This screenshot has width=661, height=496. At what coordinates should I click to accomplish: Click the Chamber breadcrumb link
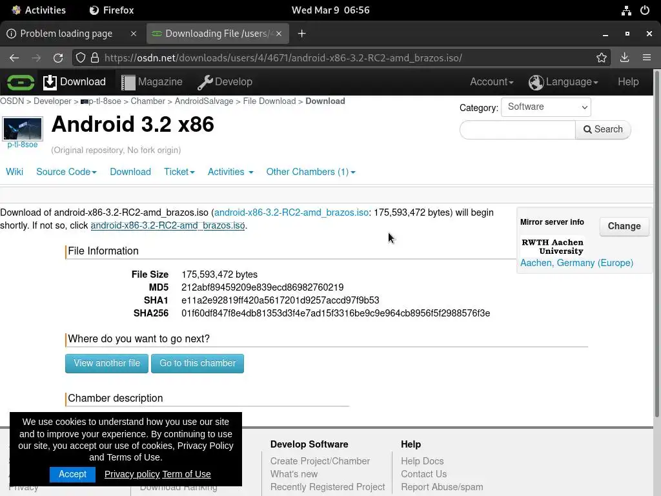[148, 101]
